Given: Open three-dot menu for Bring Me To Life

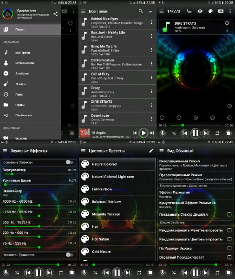Looking at the screenshot, I should [151, 50].
